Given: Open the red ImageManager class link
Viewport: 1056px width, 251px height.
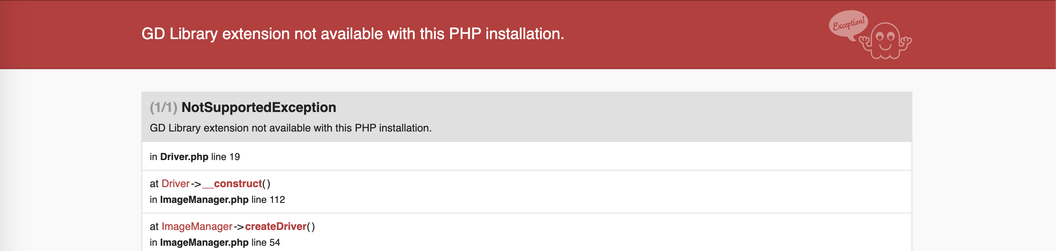Looking at the screenshot, I should pyautogui.click(x=197, y=227).
